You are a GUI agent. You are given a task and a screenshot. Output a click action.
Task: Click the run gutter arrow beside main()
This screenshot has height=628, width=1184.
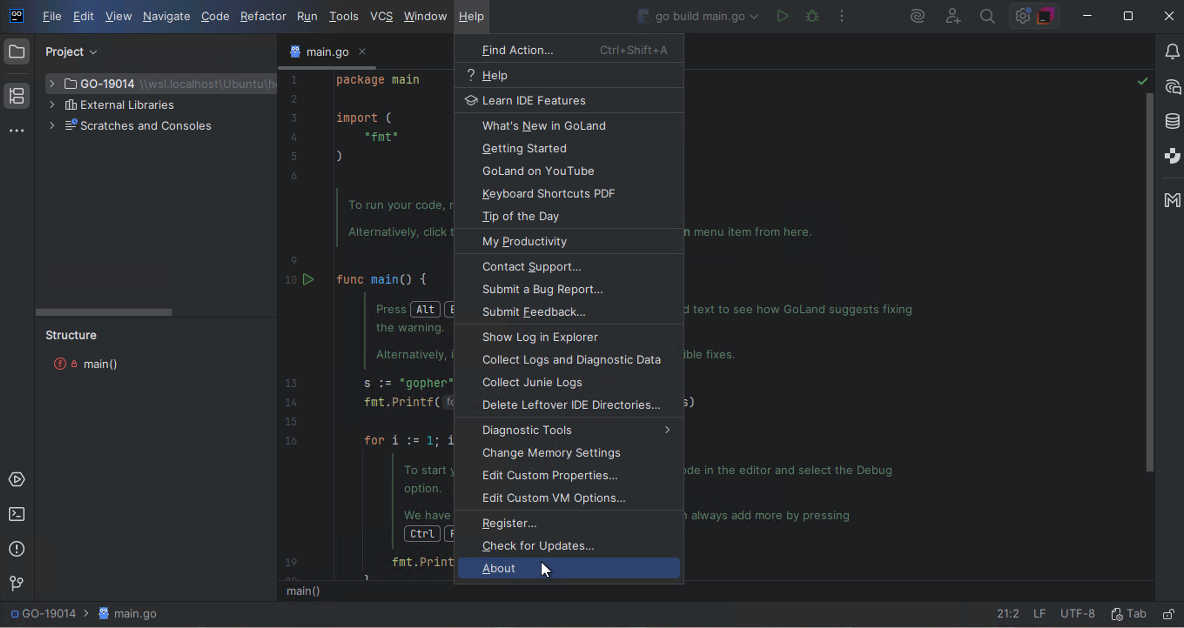[x=308, y=279]
